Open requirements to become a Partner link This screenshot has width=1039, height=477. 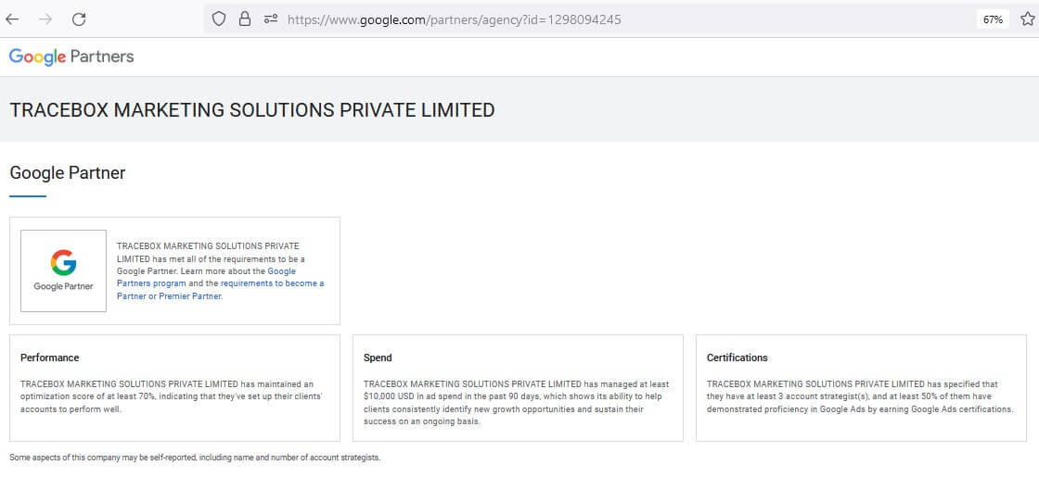[272, 283]
